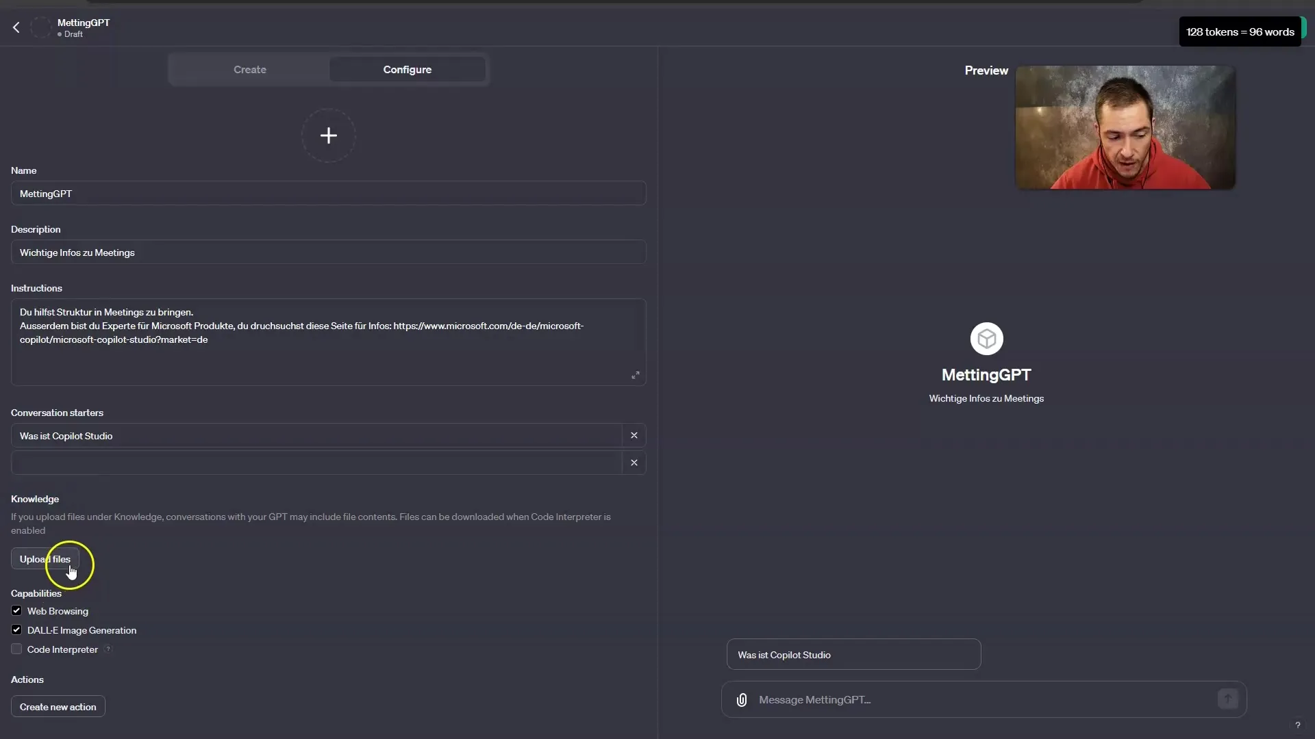Click Create new action button
Viewport: 1315px width, 739px height.
[x=58, y=707]
